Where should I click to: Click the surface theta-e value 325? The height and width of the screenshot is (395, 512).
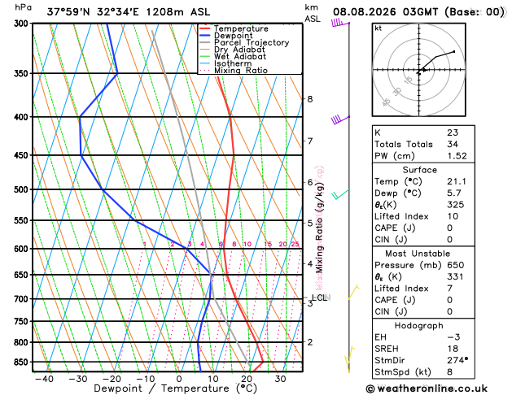456,205
